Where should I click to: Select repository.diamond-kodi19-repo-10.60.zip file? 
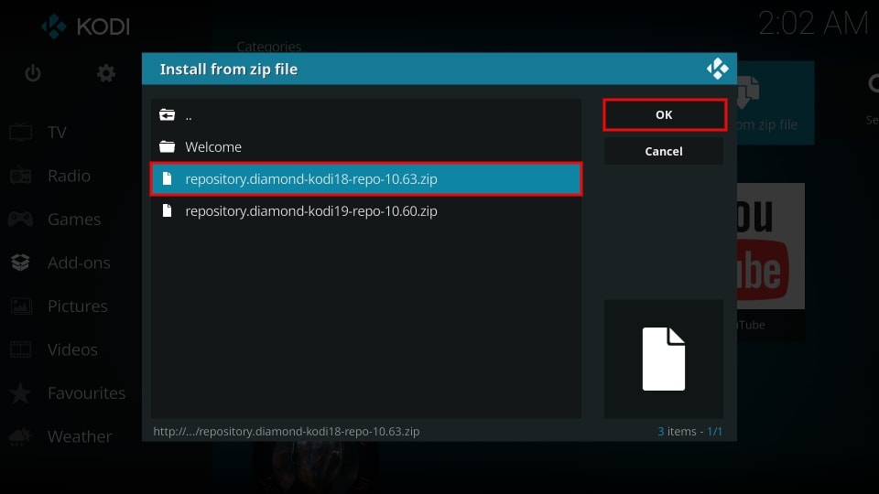click(x=366, y=211)
